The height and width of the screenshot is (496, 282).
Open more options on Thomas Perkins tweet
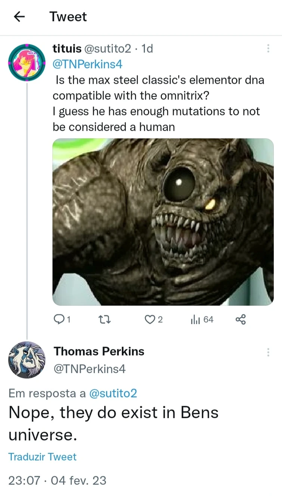pyautogui.click(x=268, y=352)
